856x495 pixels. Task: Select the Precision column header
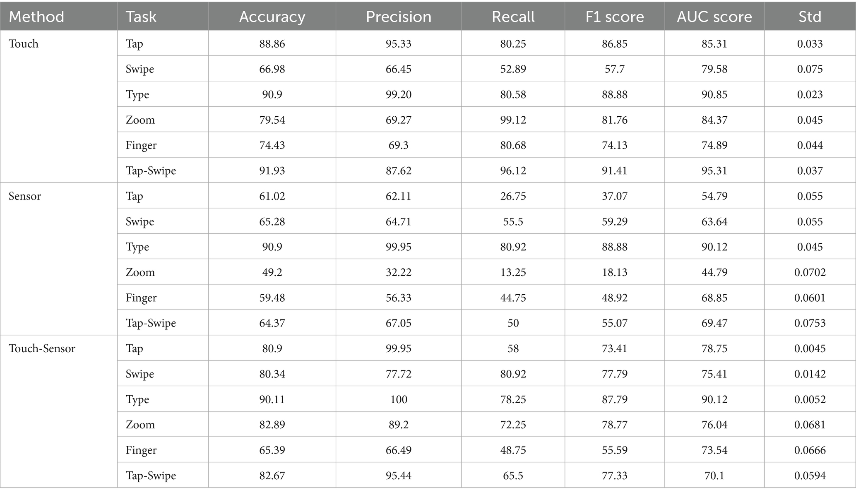(x=399, y=17)
